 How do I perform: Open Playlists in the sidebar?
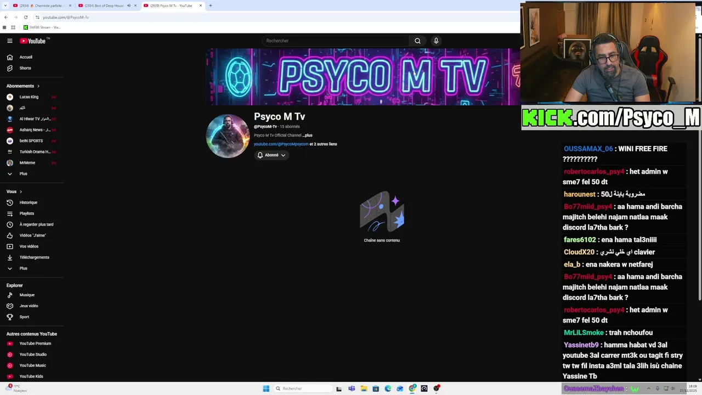[27, 213]
